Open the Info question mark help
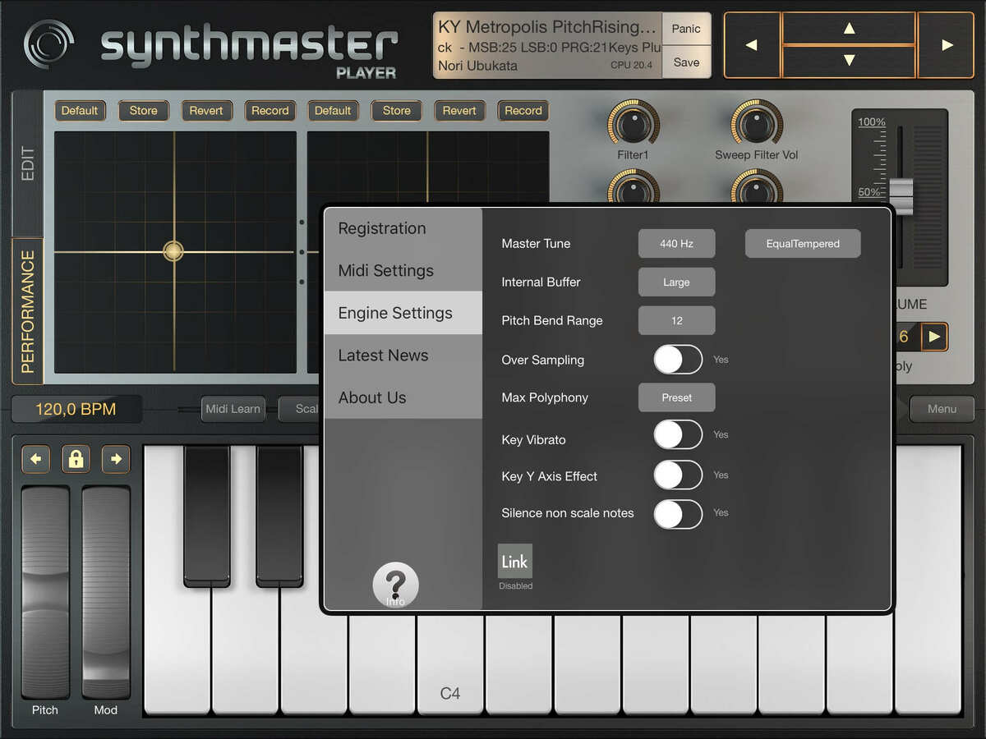This screenshot has height=739, width=986. (x=395, y=585)
